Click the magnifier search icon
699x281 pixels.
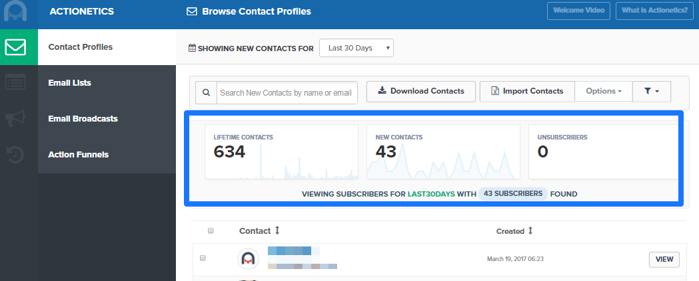tap(206, 92)
